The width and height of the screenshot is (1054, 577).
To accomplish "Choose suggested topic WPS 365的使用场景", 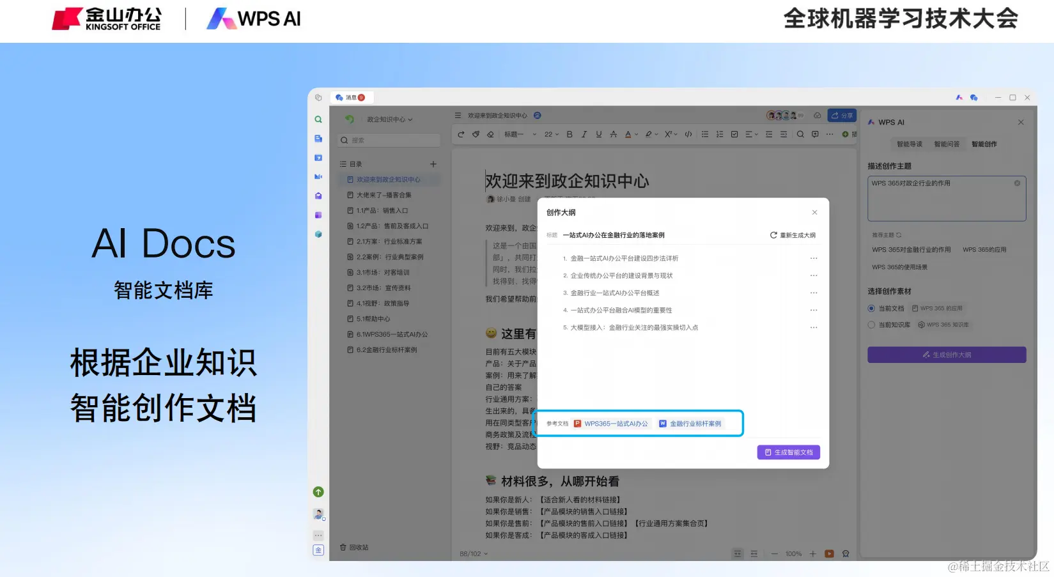I will (x=899, y=267).
